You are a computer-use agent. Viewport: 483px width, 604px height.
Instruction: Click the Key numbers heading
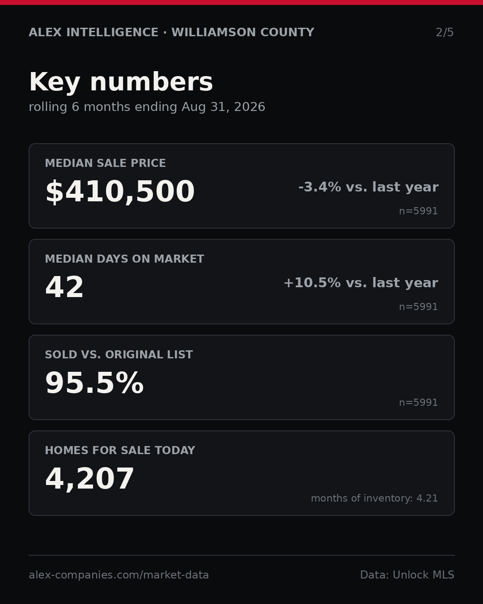click(x=121, y=82)
